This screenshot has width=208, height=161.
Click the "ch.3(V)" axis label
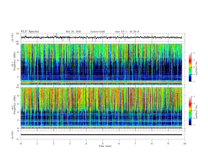13,135
